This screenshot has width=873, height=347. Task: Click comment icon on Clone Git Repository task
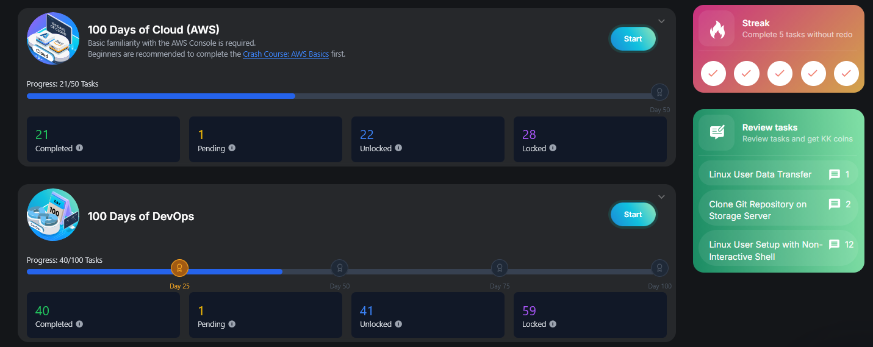pos(835,204)
